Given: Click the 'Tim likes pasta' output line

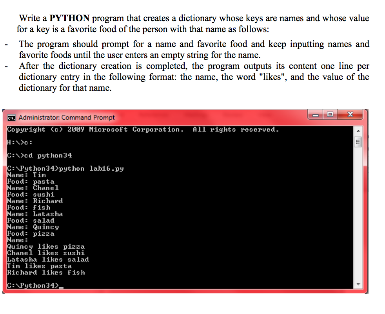Looking at the screenshot, I should click(40, 266).
